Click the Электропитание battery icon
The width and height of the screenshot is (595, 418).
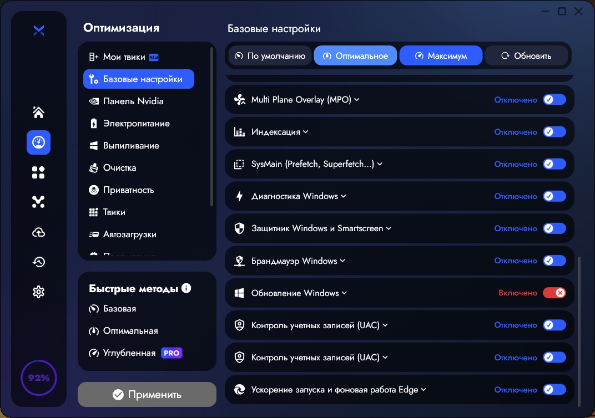pyautogui.click(x=94, y=123)
